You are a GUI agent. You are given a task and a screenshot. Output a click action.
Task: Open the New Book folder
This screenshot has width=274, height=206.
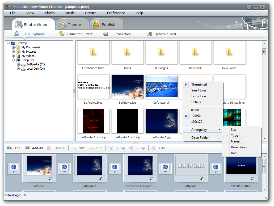click(x=195, y=52)
